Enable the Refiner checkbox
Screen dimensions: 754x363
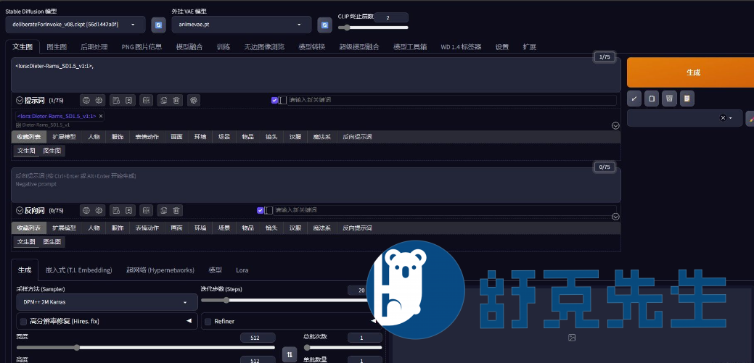click(x=208, y=321)
